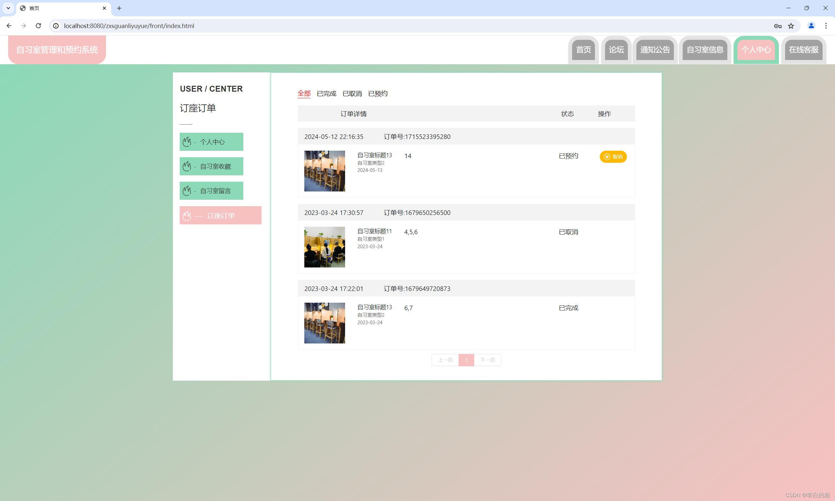835x501 pixels.
Task: Open the 论坛 navigation item
Action: click(616, 50)
